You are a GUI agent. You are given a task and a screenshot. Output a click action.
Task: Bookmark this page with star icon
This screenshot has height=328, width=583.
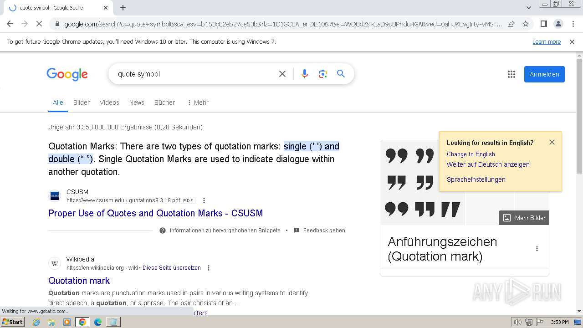click(526, 24)
